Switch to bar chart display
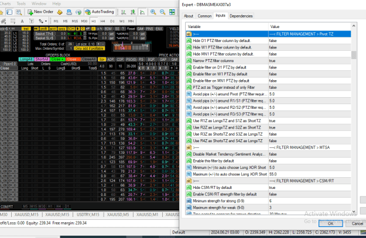 coord(124,12)
